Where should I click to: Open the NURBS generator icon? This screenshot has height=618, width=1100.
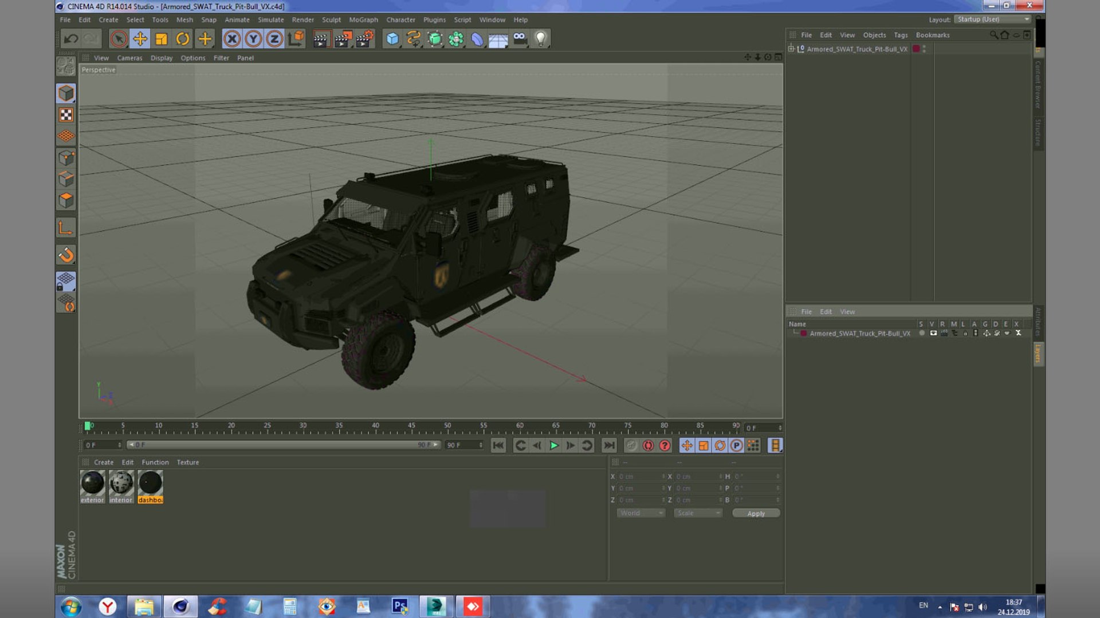(x=435, y=39)
